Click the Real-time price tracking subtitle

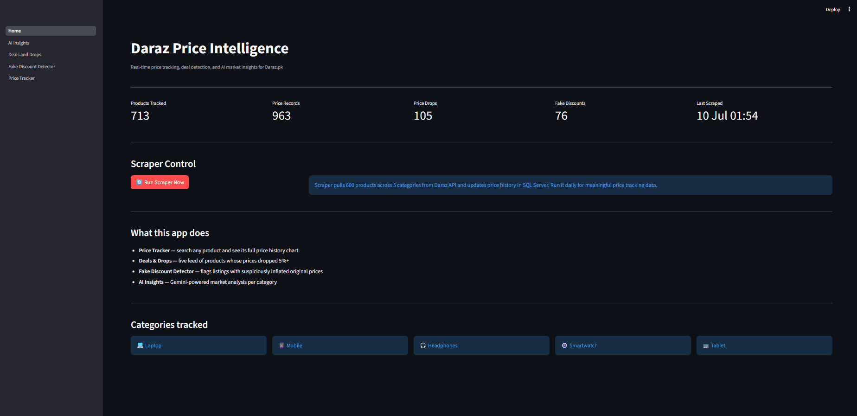pyautogui.click(x=207, y=67)
